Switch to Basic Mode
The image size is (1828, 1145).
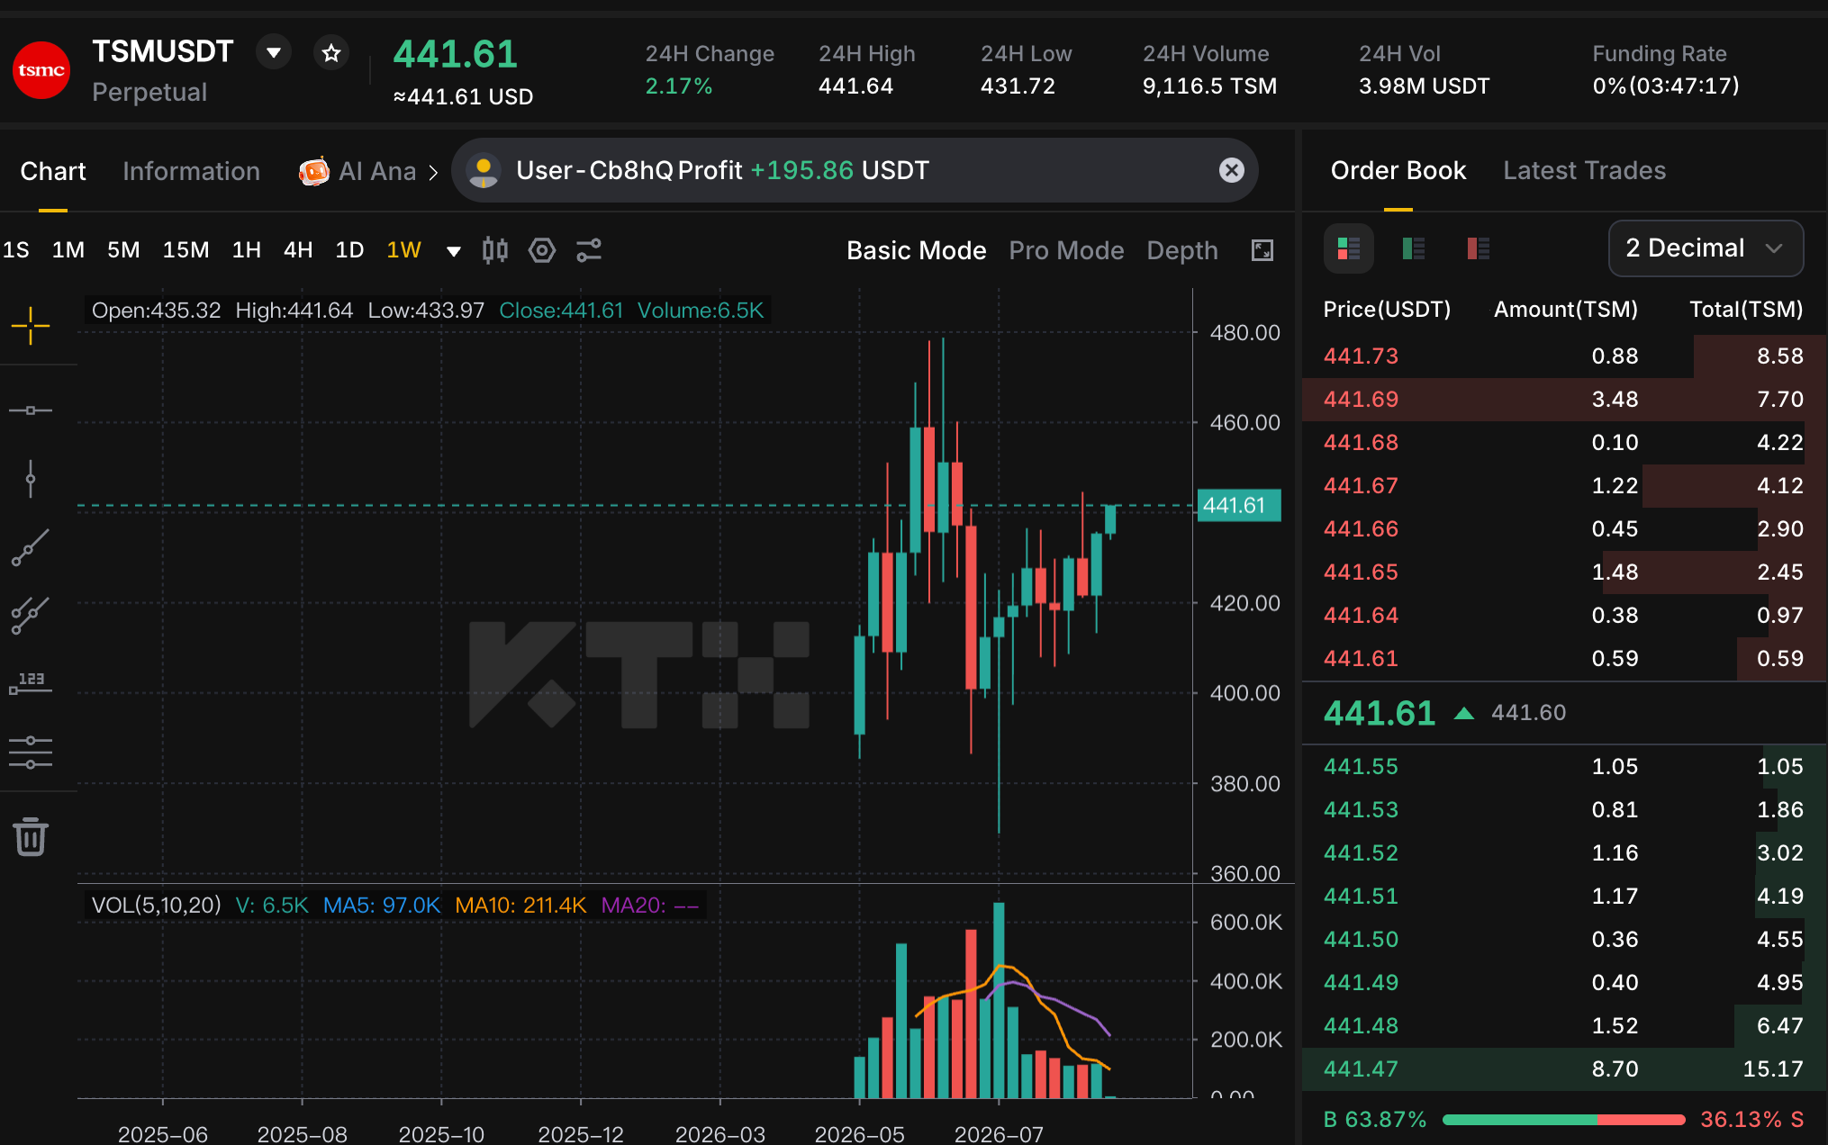click(916, 250)
